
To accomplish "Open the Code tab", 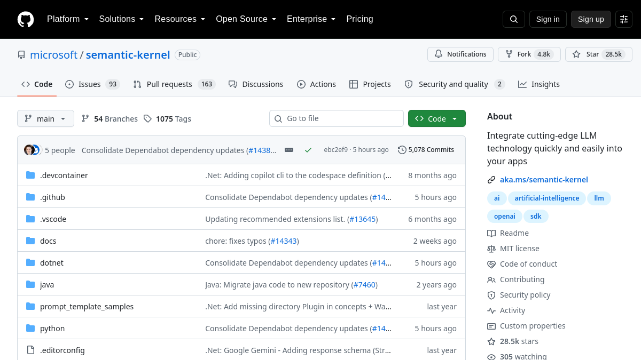I will (x=37, y=84).
